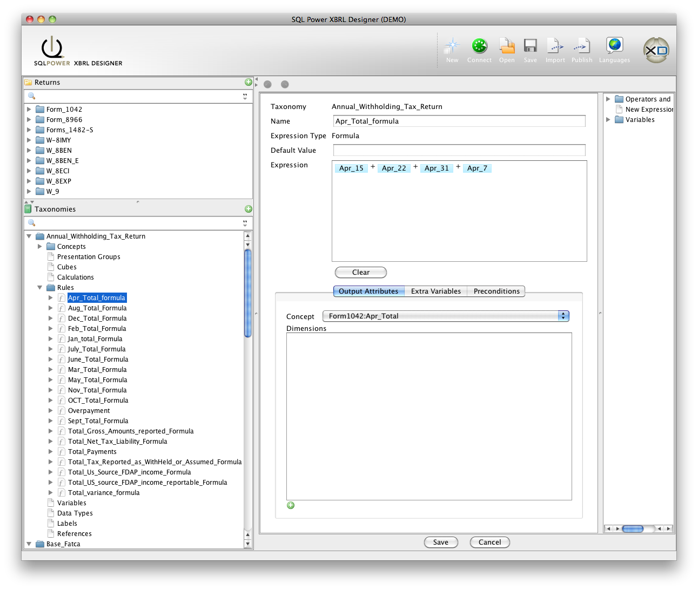Click the Apr_15 expression token

351,168
